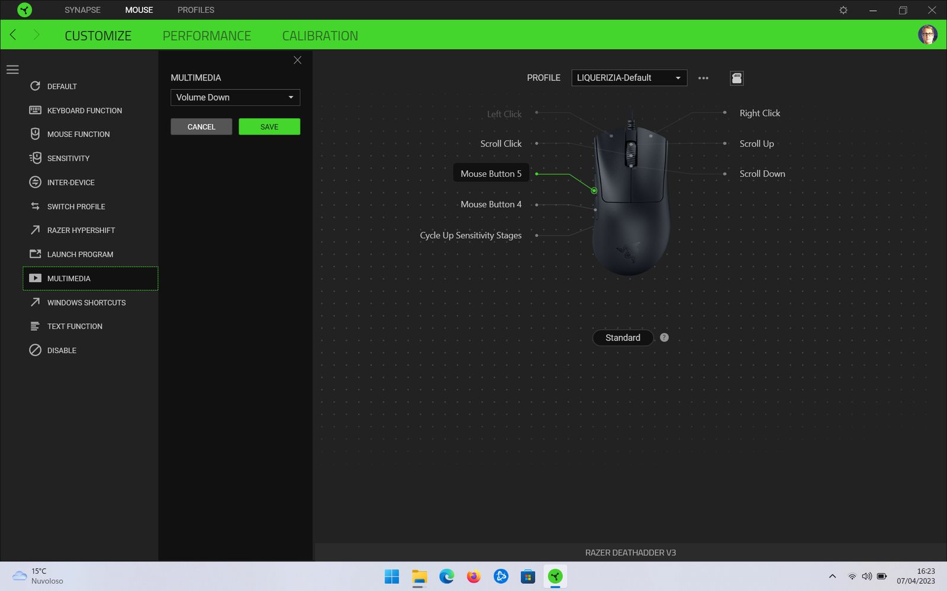The image size is (947, 591).
Task: Click the RAZER DEATHADDER V3 device label
Action: coord(630,553)
